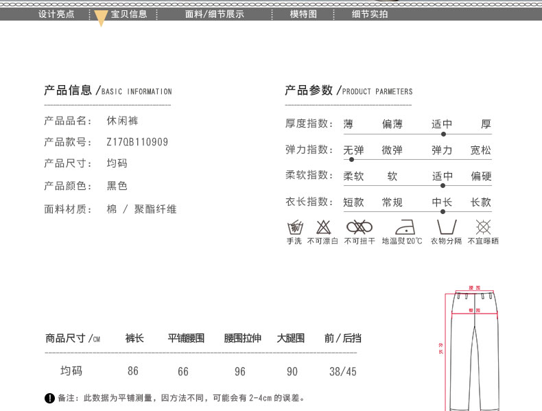Click the no sun exposure (不宜曝晒) icon
Viewport: 542px width, 411px height.
tap(483, 227)
